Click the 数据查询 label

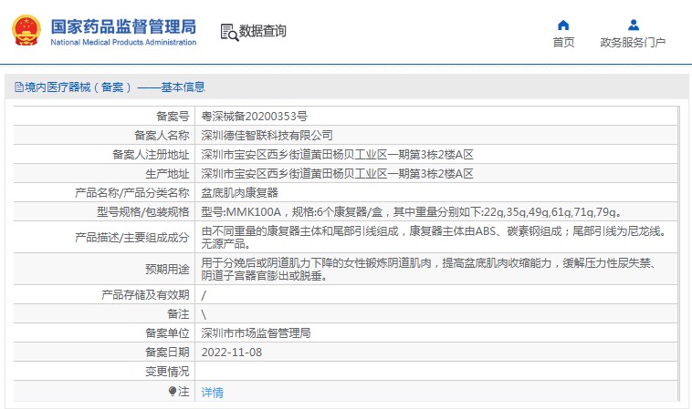click(263, 31)
